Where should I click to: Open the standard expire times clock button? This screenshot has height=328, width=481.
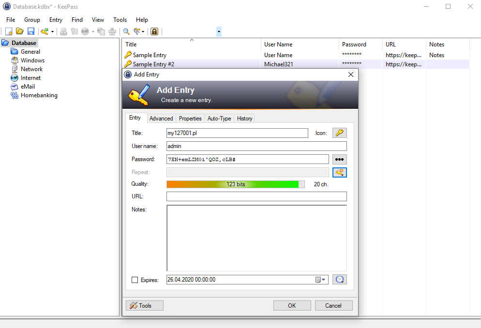coord(340,280)
